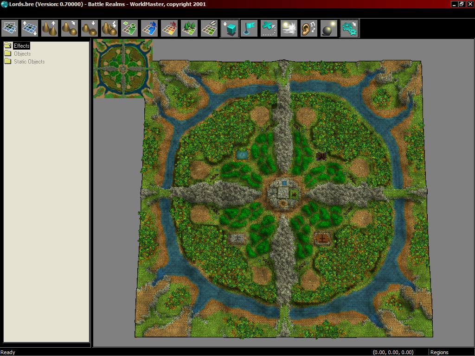The image size is (475, 356).
Task: Expand the Effects folder in the tree
Action: click(x=21, y=46)
